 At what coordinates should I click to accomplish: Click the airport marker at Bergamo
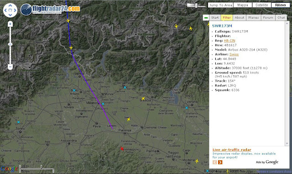click(x=125, y=87)
